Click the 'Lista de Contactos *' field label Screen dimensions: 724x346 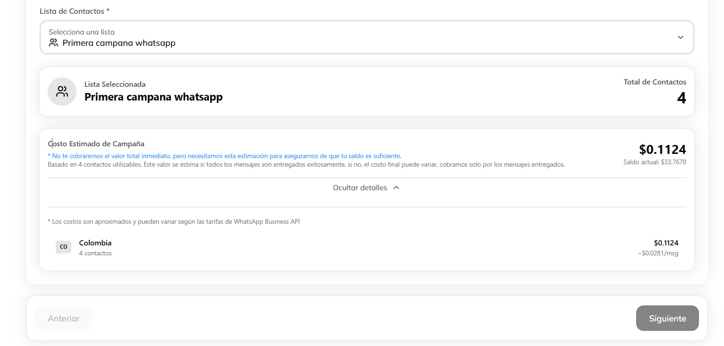pos(75,11)
